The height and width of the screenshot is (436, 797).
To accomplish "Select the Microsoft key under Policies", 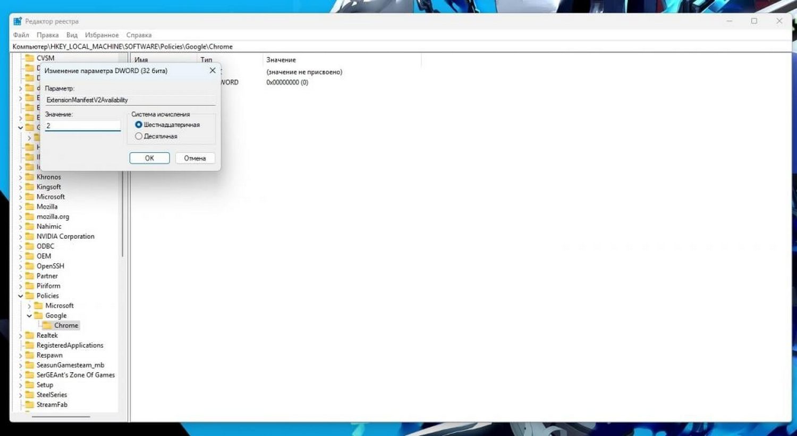I will (60, 306).
